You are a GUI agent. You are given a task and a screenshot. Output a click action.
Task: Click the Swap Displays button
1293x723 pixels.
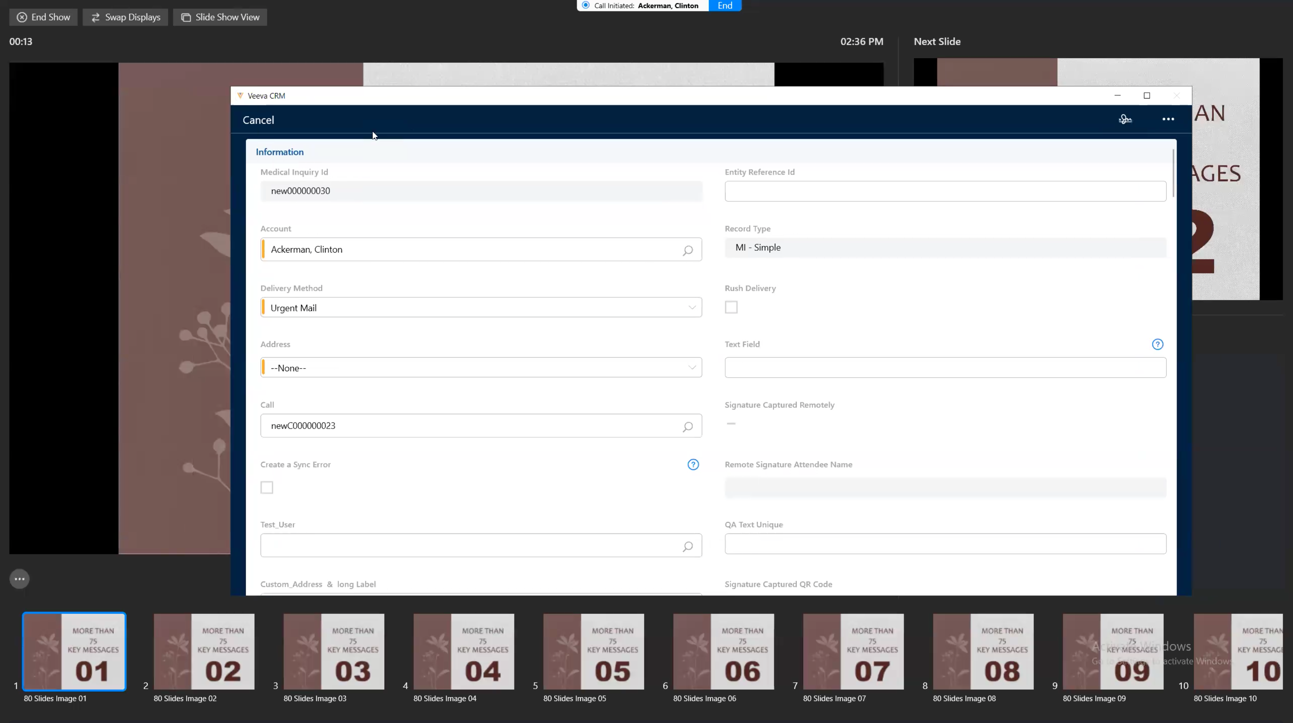pos(126,17)
